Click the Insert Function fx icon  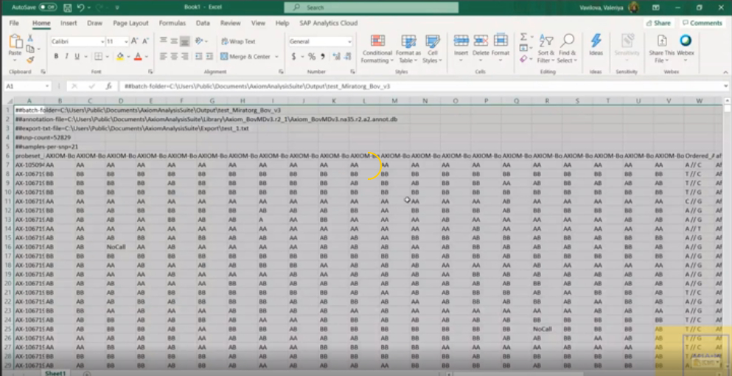point(108,86)
